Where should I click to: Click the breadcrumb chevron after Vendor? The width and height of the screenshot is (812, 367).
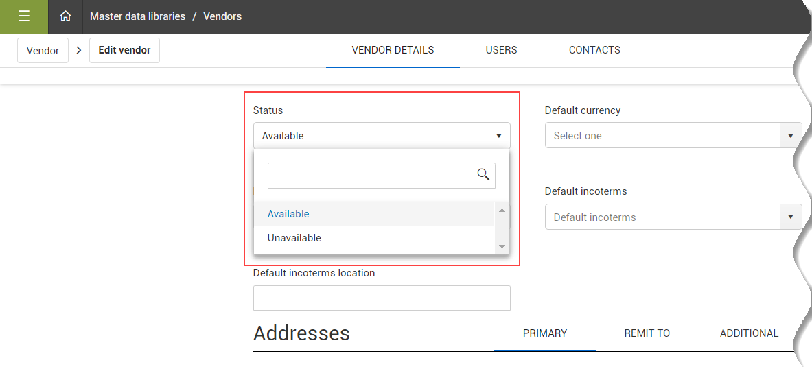(x=79, y=50)
